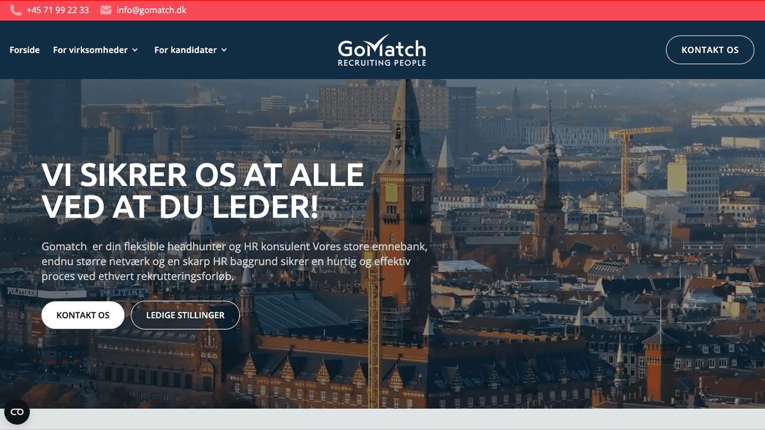Click the white KONTAKT OS hero button
Image resolution: width=765 pixels, height=430 pixels.
[x=83, y=315]
